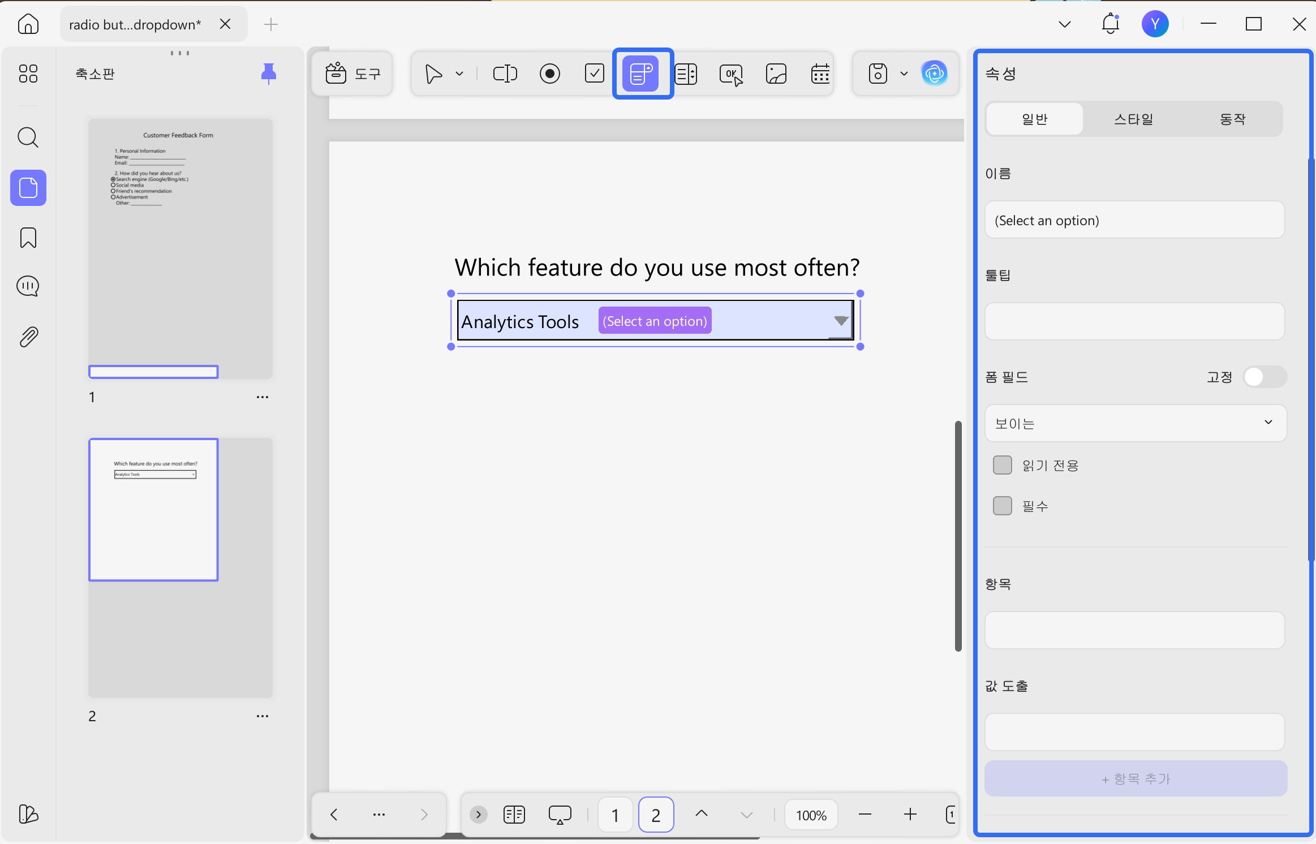Open page 1 thumbnail more options
The height and width of the screenshot is (844, 1316).
pyautogui.click(x=263, y=397)
